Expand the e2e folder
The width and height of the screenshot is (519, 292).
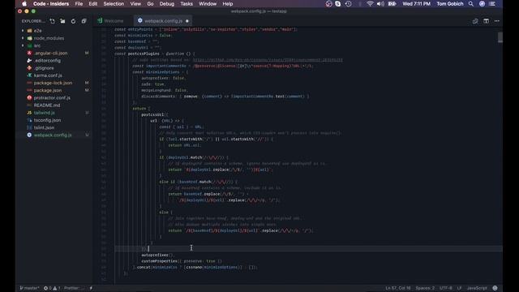point(38,31)
